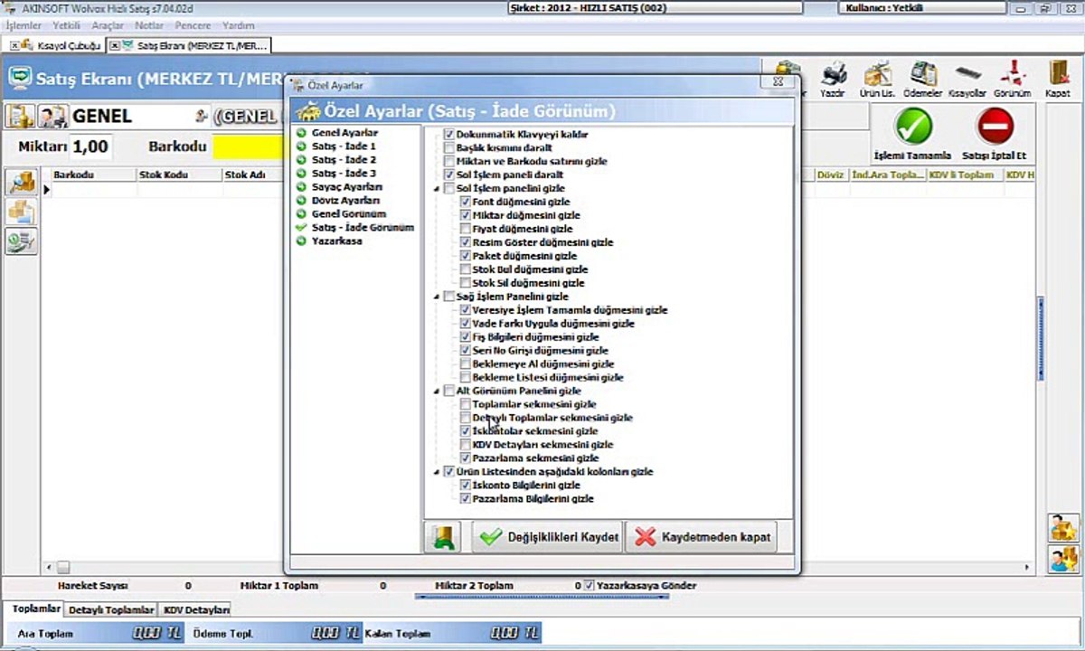Click the Kaydetmeden kapat button
Viewport: 1085px width, 651px height.
(701, 537)
